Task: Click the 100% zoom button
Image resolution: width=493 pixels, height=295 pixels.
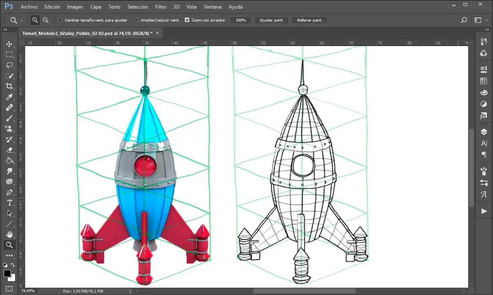Action: click(241, 20)
